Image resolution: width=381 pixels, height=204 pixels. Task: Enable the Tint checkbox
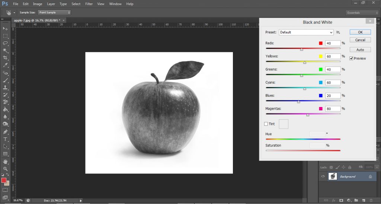pyautogui.click(x=266, y=124)
